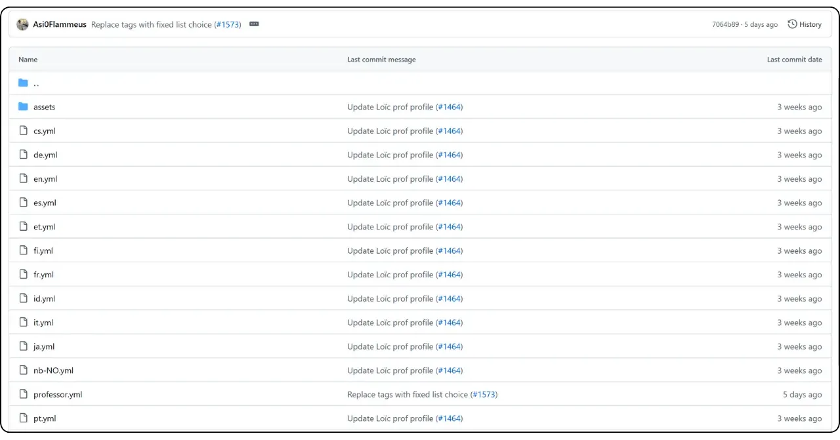
Task: Click the file icon beside nb-NO.yml
Action: 24,370
